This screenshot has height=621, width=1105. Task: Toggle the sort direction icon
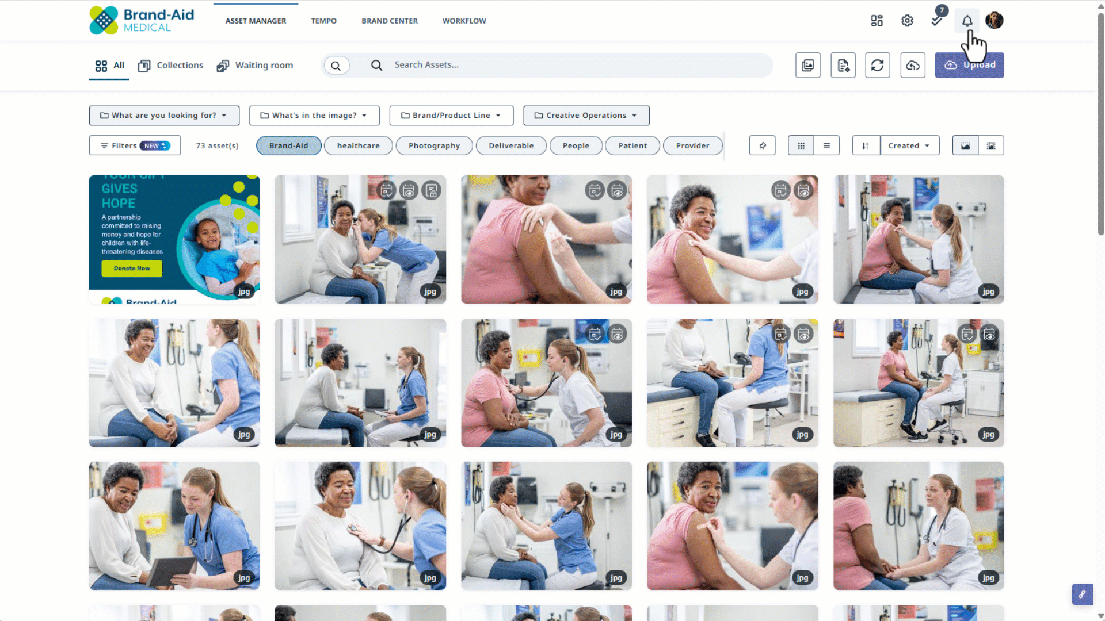[x=866, y=145]
